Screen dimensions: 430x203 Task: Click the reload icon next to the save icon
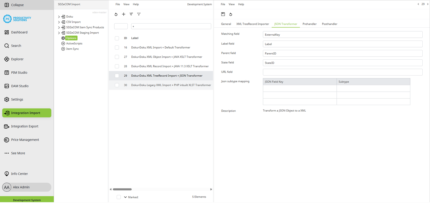[x=230, y=14]
